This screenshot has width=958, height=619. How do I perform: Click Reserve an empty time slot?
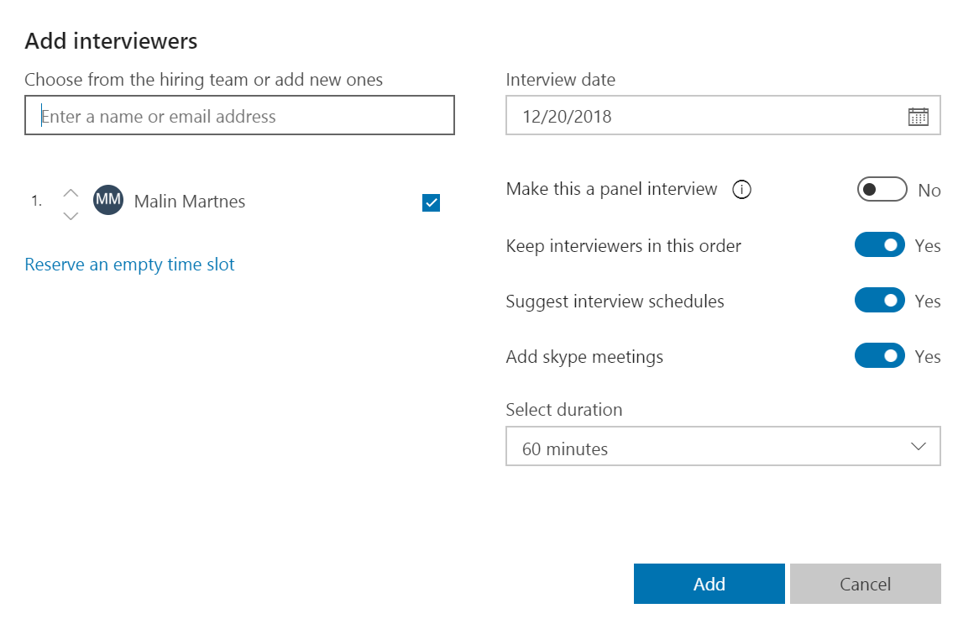click(x=129, y=264)
